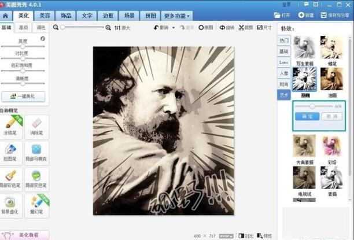Open the message icon in title bar

coord(307,4)
